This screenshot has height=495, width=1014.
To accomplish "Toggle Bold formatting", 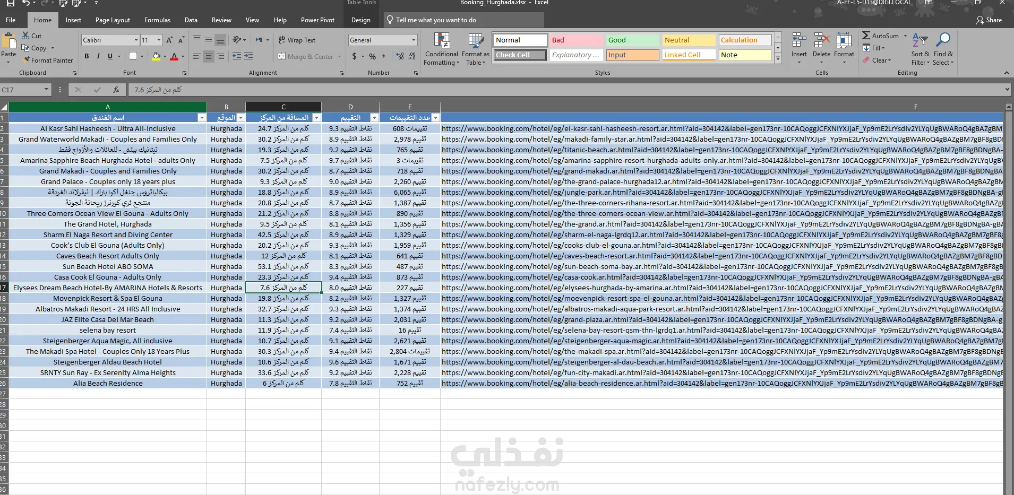I will click(x=87, y=56).
